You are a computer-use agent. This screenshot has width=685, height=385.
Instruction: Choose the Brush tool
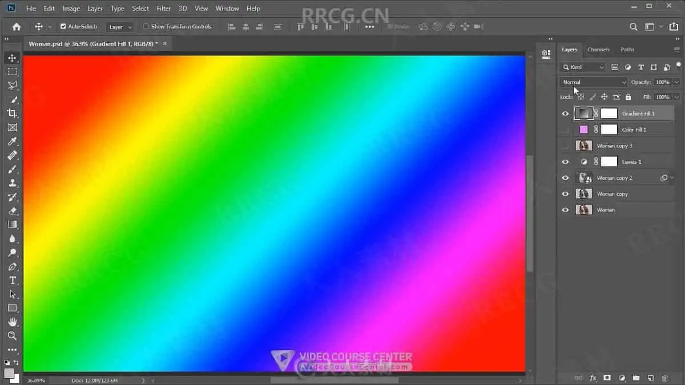click(x=13, y=169)
